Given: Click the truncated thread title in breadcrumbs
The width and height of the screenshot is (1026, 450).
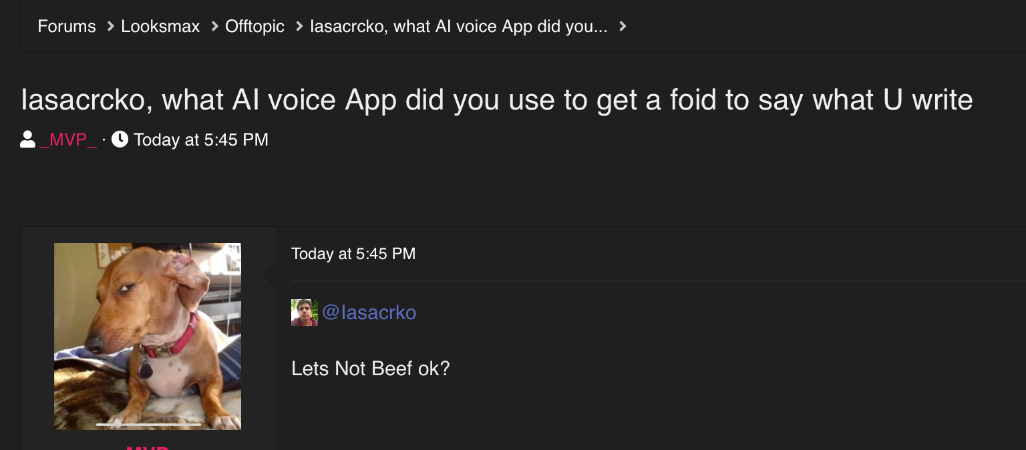Looking at the screenshot, I should [x=459, y=26].
